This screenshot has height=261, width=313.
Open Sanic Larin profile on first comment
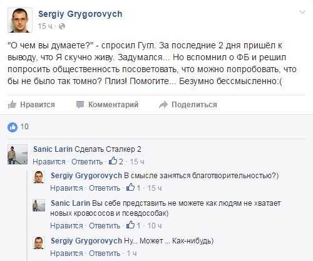53,149
